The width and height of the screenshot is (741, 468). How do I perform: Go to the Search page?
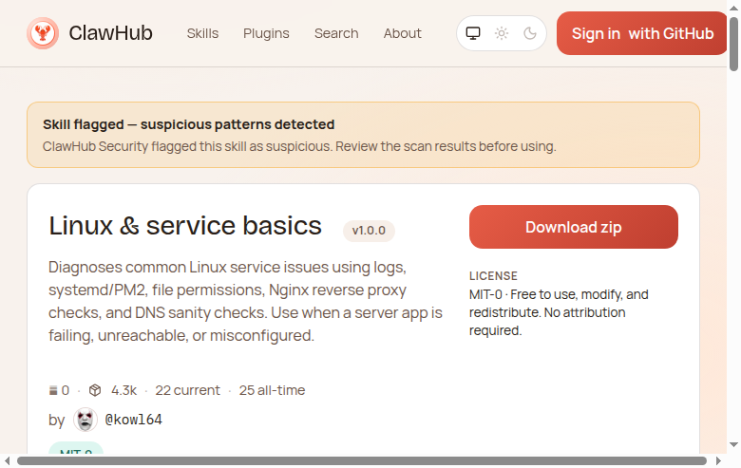tap(336, 34)
